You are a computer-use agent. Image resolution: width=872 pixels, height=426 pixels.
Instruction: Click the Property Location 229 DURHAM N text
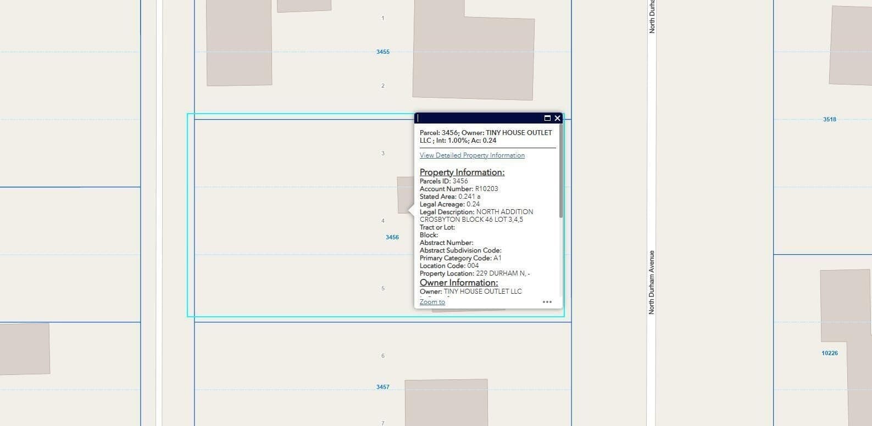[x=475, y=273]
